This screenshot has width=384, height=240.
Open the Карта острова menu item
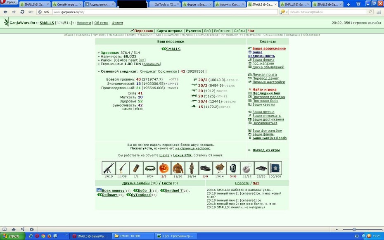pos(169,31)
